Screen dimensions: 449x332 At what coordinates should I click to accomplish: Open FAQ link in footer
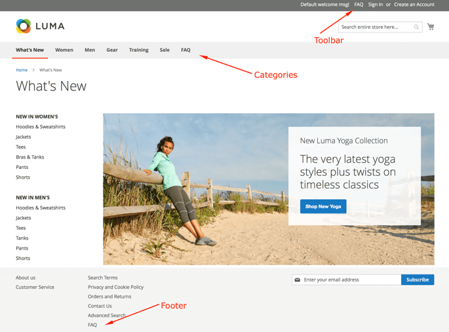click(92, 325)
